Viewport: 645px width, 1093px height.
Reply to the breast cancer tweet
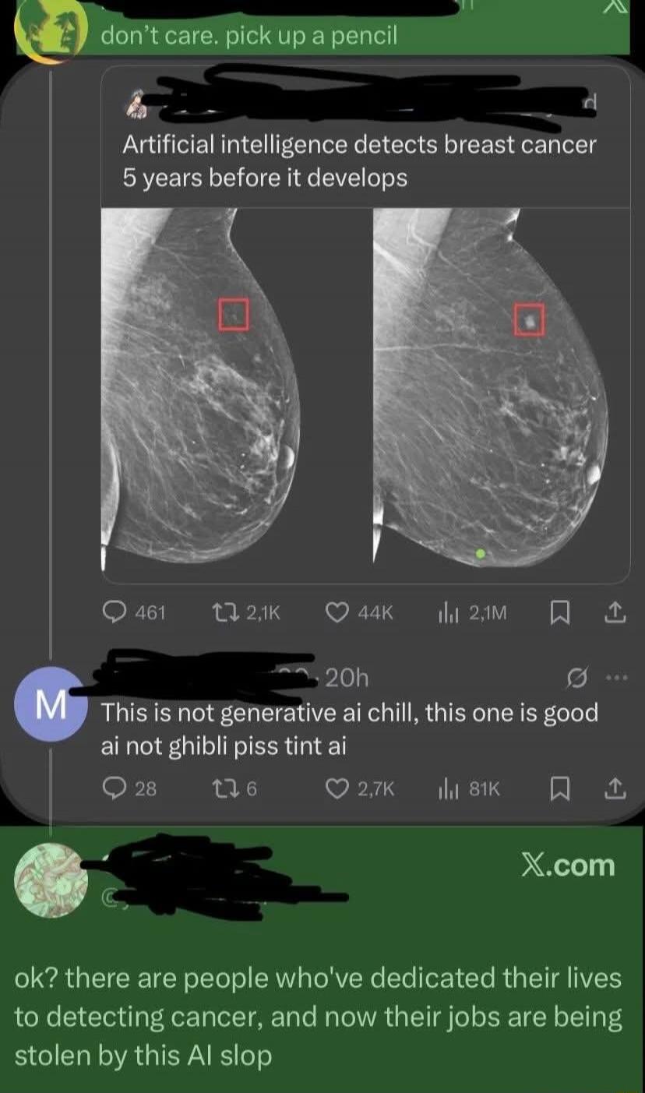[115, 612]
